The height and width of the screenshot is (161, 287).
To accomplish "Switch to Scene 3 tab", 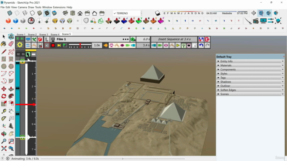I will click(43, 34).
